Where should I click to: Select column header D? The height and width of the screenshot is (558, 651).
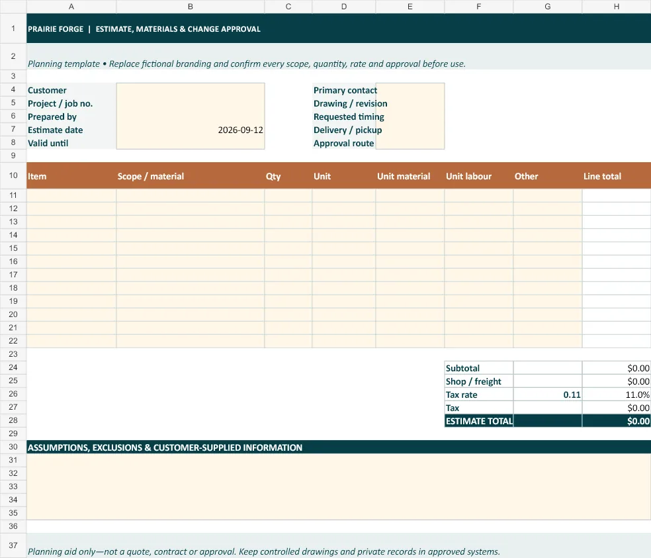point(344,7)
